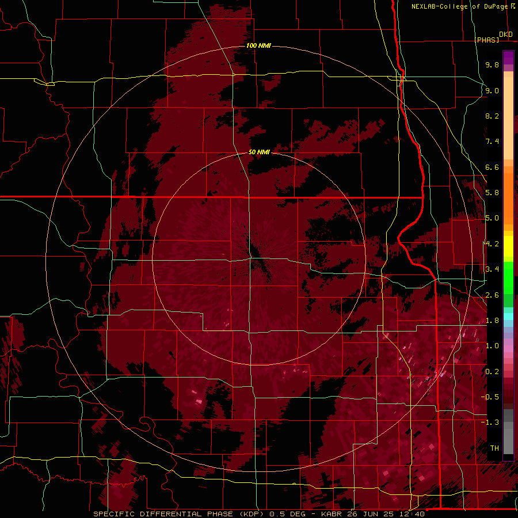
Task: Click the TH label on the color scale
Action: click(x=494, y=448)
